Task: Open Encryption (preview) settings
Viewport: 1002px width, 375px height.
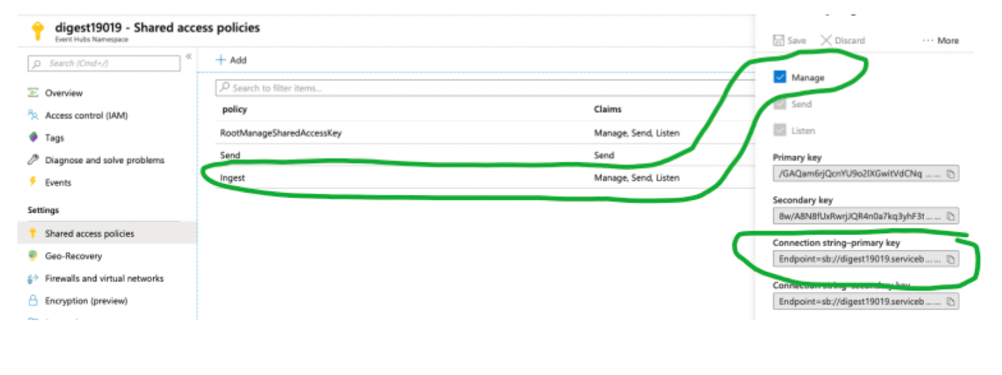Action: [x=87, y=300]
